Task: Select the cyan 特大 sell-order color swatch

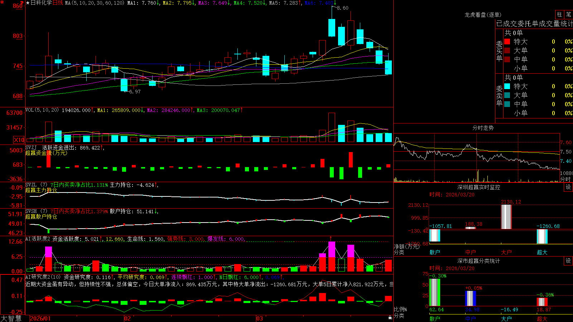Action: (x=507, y=86)
